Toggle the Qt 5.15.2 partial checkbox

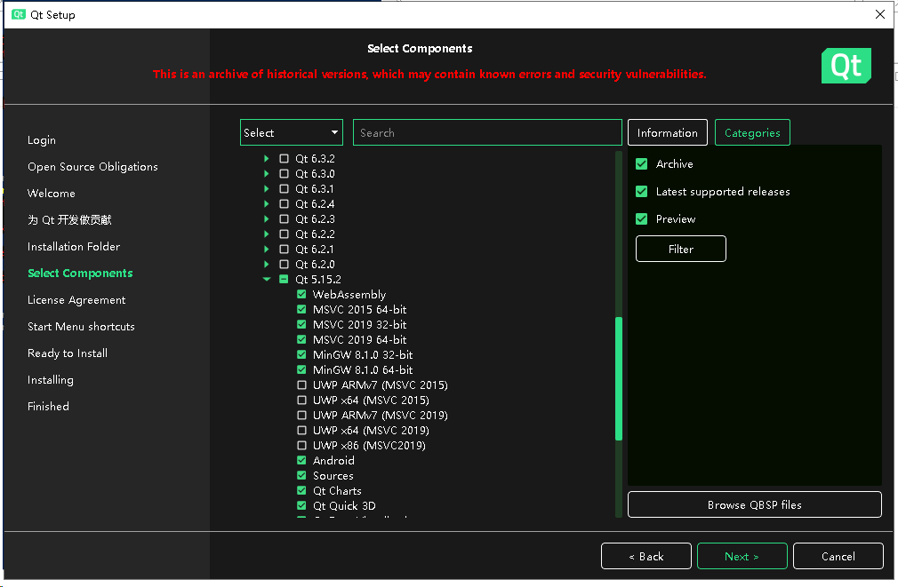point(284,279)
